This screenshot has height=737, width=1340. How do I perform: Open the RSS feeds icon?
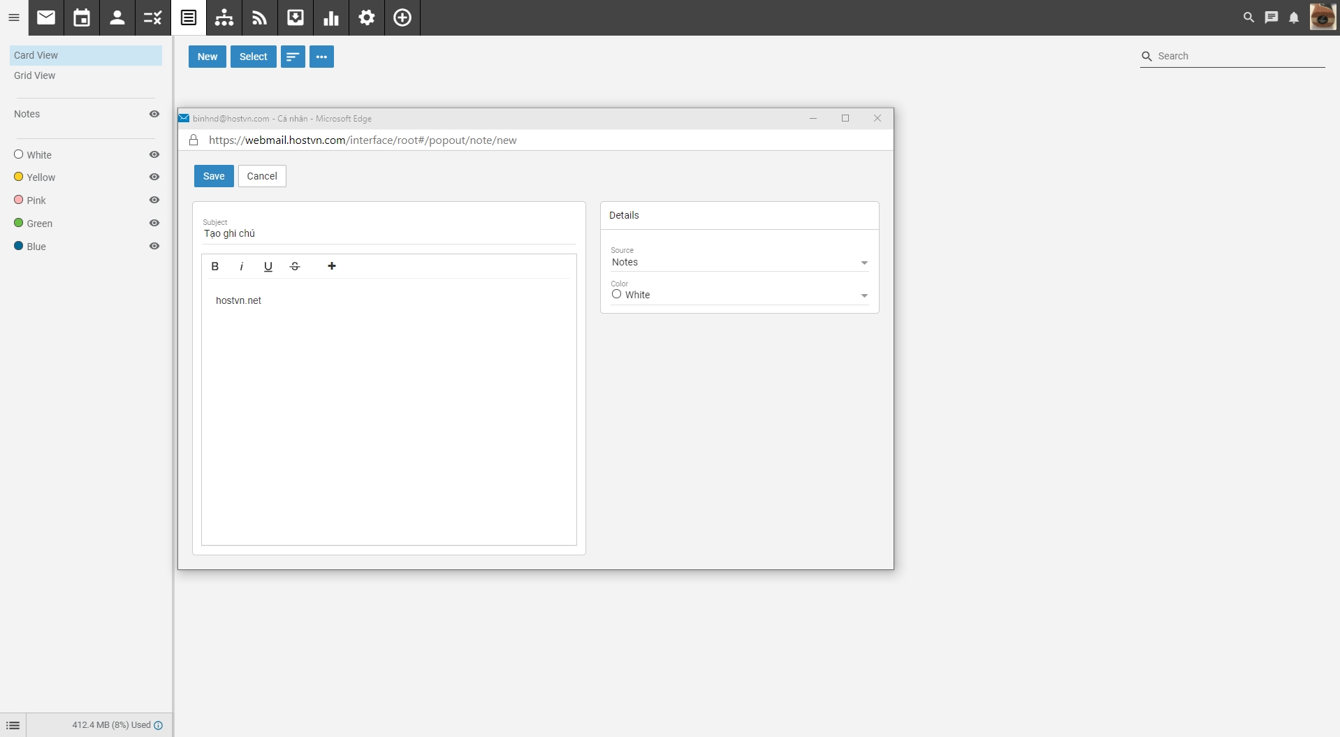[x=260, y=17]
